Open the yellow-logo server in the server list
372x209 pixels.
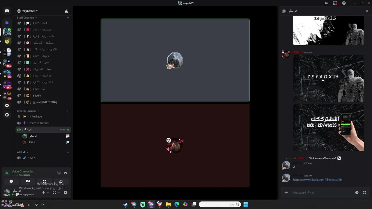click(7, 41)
